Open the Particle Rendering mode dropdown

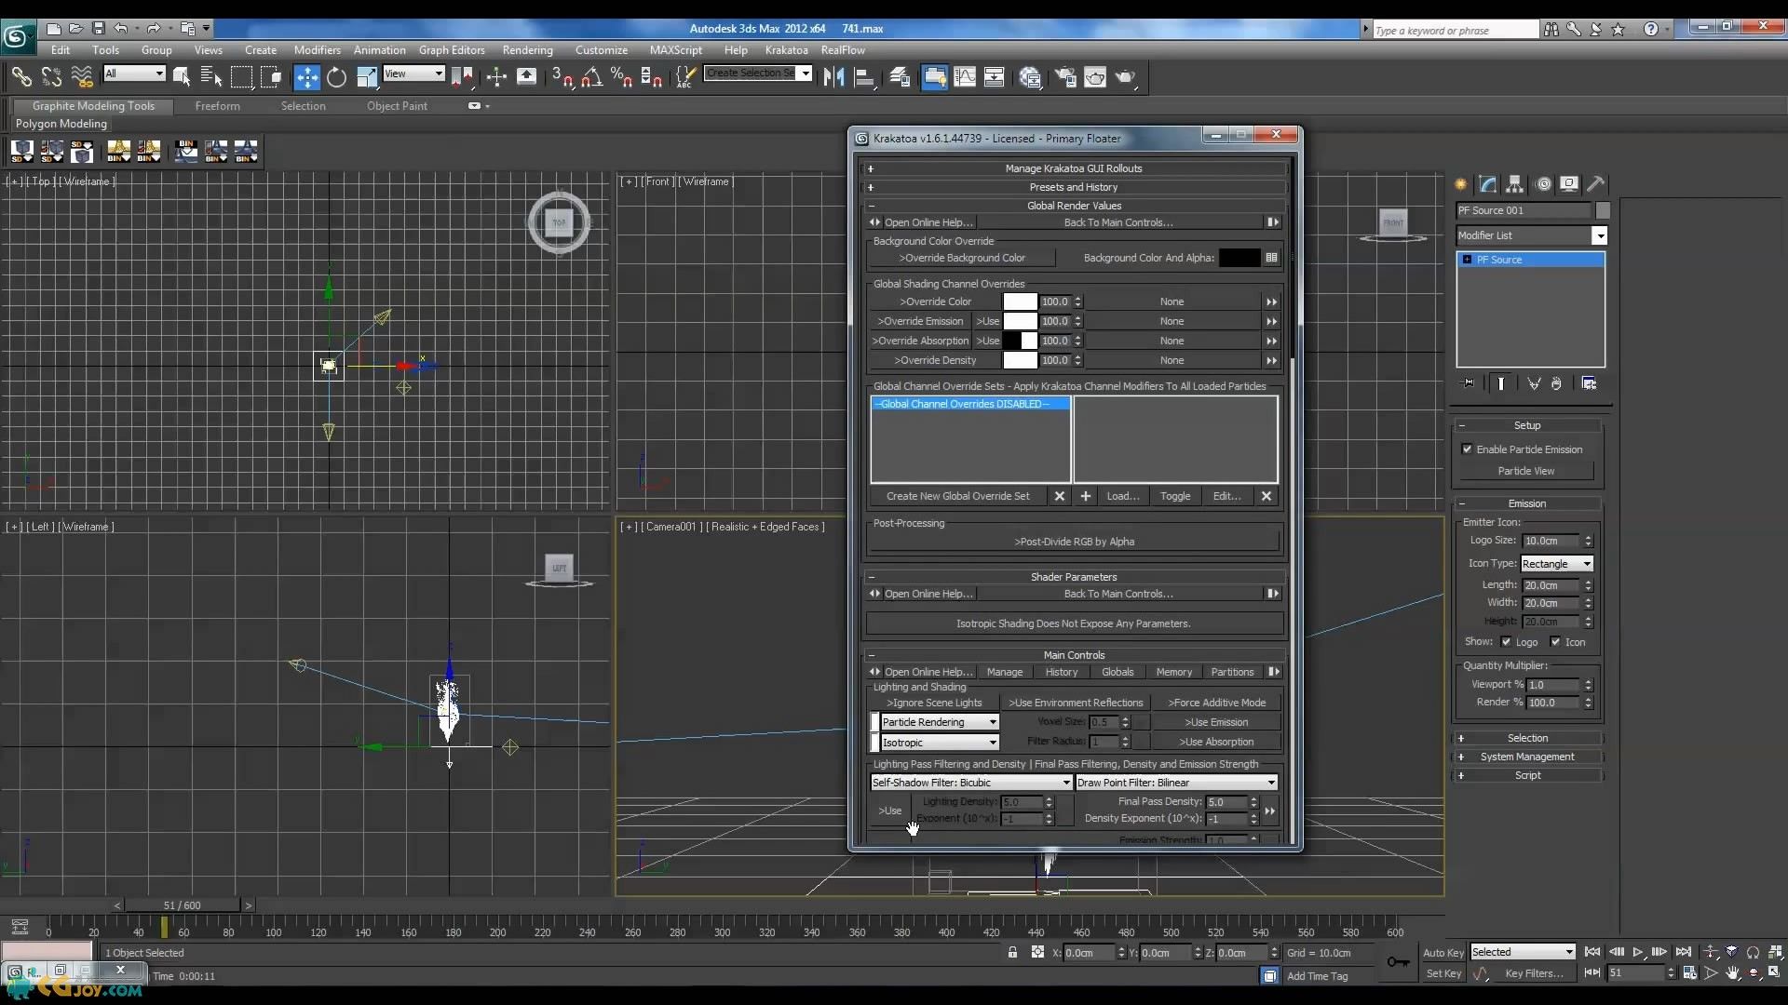[x=940, y=722]
